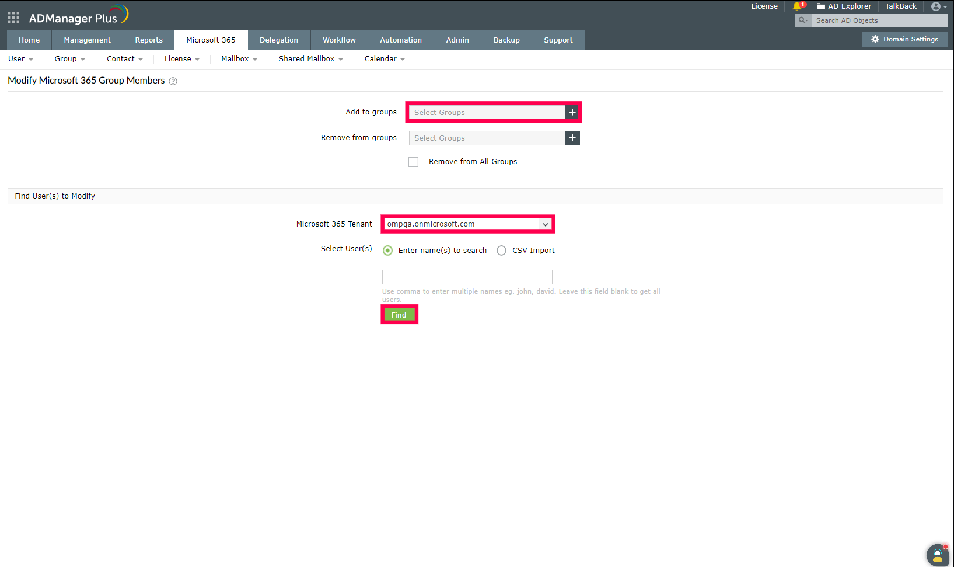954x567 pixels.
Task: Click the ADManager Plus logo
Action: point(79,16)
